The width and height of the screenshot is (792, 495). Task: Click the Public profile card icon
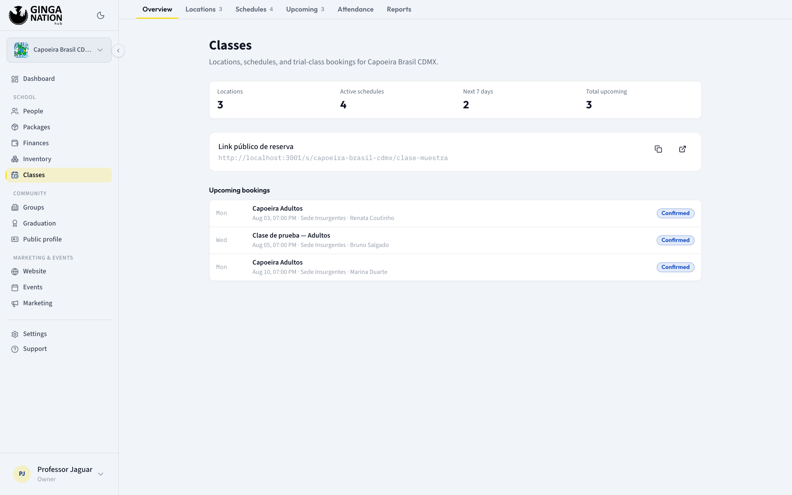pos(15,239)
